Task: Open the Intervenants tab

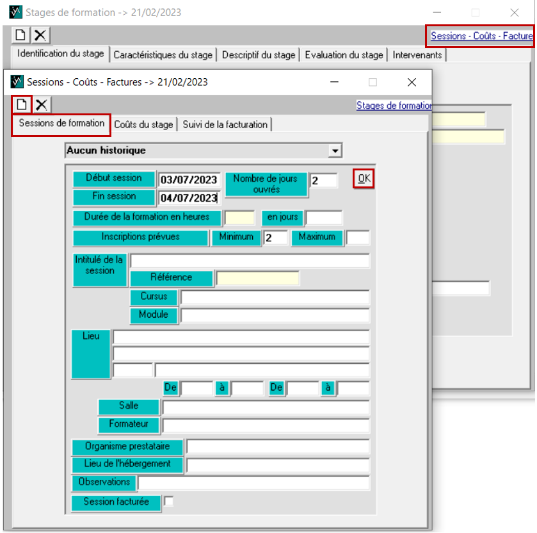Action: coord(417,55)
